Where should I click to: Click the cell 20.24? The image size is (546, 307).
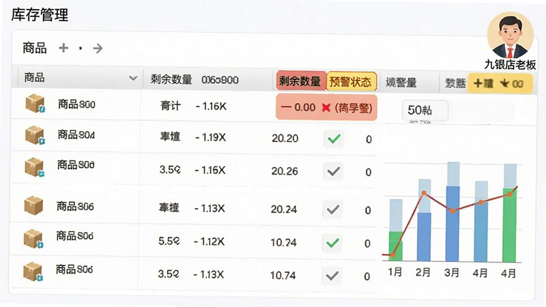[284, 209]
